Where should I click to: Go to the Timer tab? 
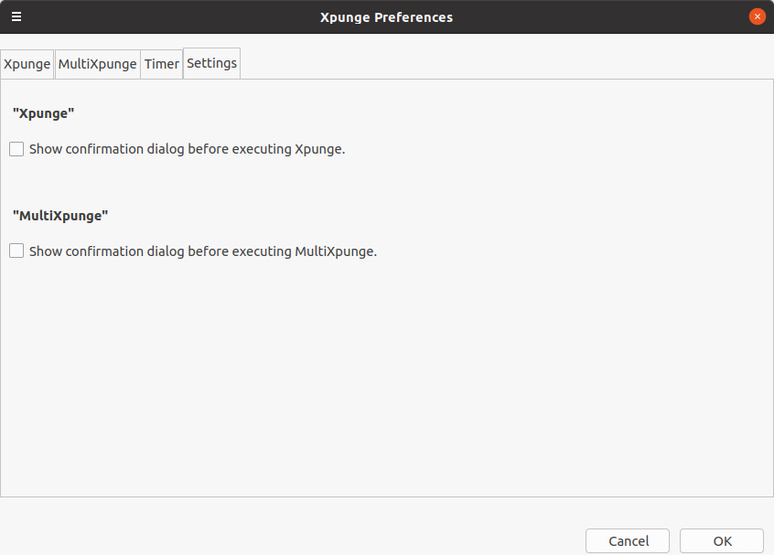tap(161, 64)
